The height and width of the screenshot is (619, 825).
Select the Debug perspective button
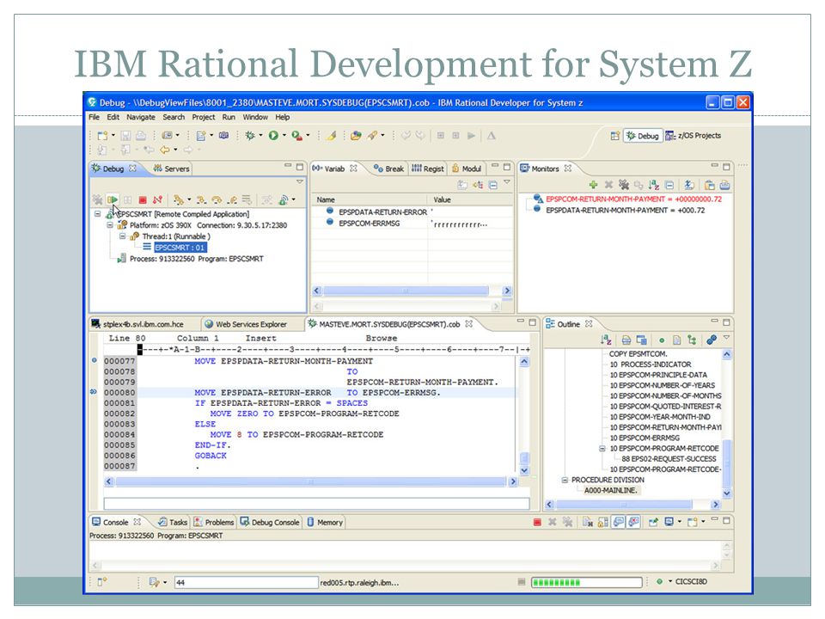(643, 136)
